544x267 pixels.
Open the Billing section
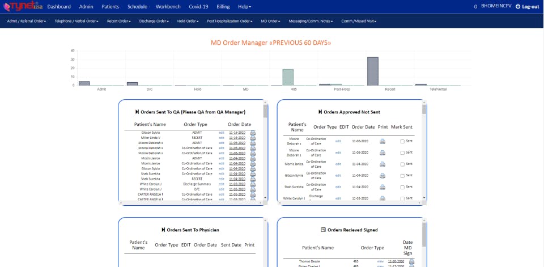click(x=223, y=7)
